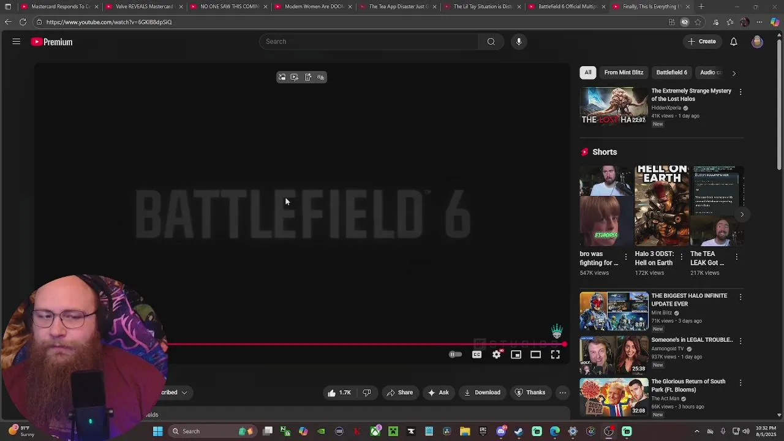Screen dimensions: 784x441
Task: Switch to Lil Tay Situation tab
Action: coord(482,7)
